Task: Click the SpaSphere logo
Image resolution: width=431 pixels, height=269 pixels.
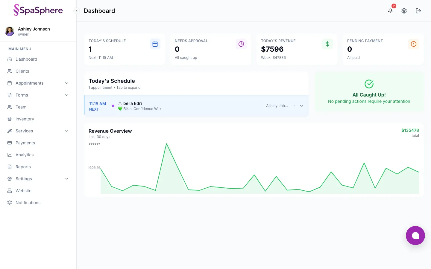Action: point(38,10)
